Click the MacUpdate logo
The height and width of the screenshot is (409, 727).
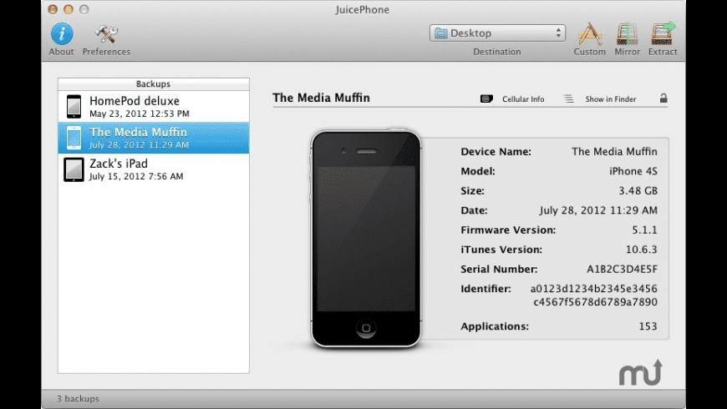point(641,373)
